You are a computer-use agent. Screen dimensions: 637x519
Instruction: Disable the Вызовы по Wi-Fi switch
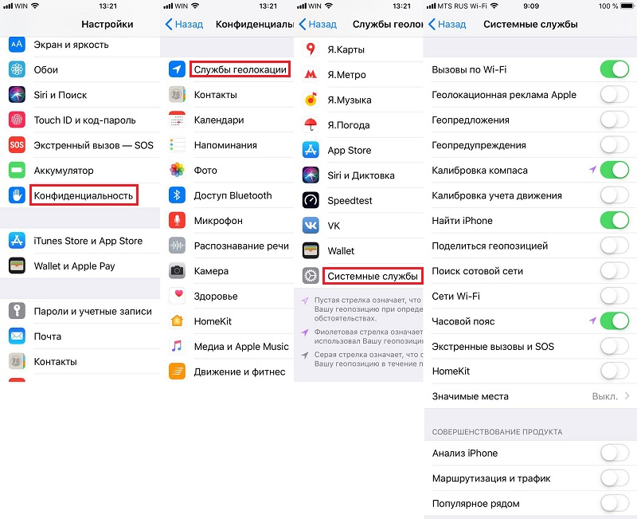pos(614,69)
